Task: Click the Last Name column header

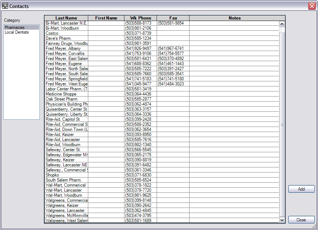Action: [66, 18]
